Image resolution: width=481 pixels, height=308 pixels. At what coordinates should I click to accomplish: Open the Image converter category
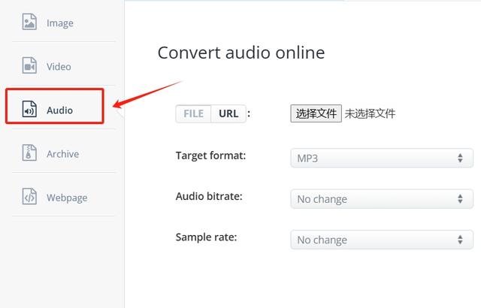click(60, 23)
